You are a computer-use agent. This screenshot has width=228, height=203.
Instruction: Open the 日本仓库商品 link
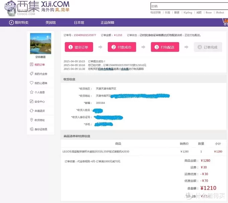click(106, 69)
